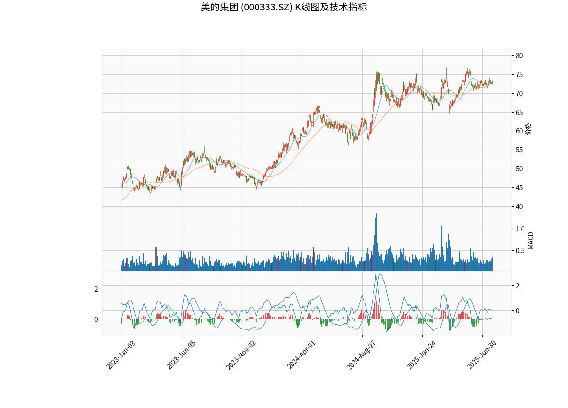
Task: Select the 40 price axis tick label
Action: (x=519, y=207)
